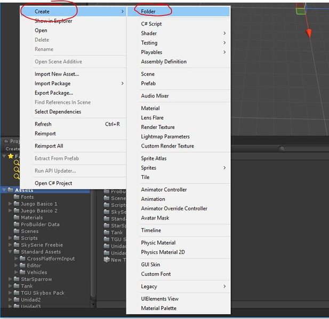Choose Reimport
Image resolution: width=329 pixels, height=319 pixels.
(x=45, y=134)
